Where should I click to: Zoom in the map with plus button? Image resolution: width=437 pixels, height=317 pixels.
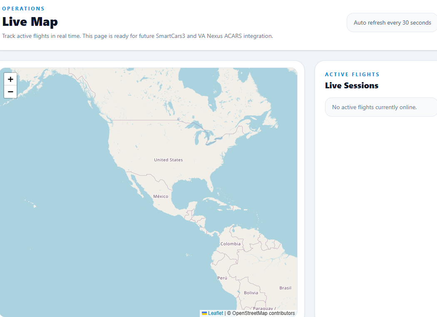pyautogui.click(x=10, y=79)
